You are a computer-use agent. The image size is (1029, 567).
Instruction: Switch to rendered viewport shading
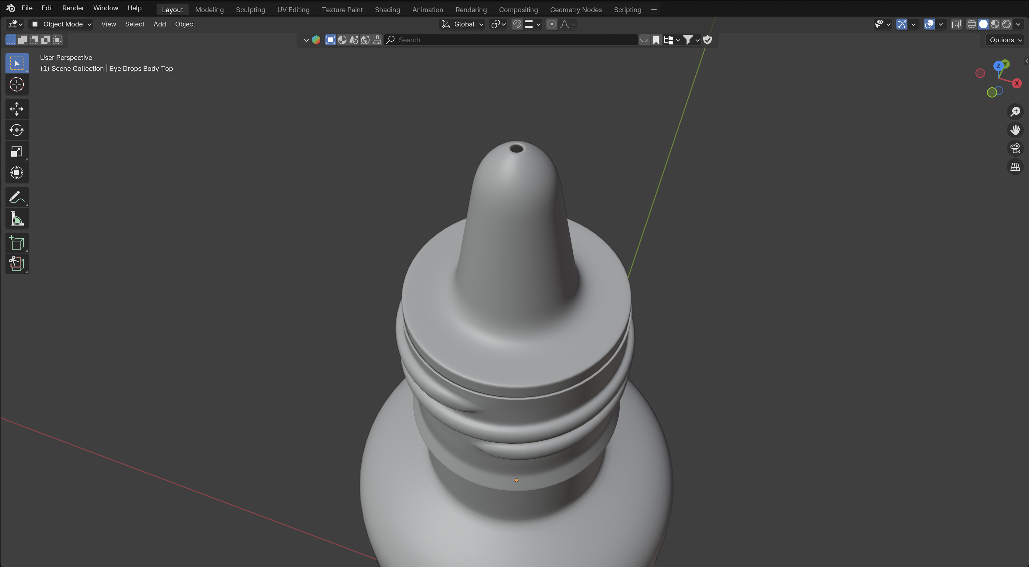pyautogui.click(x=1006, y=24)
